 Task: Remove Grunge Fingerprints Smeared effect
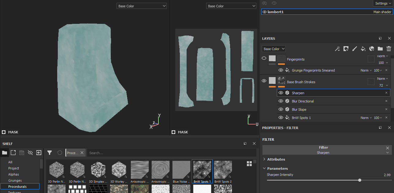coord(386,70)
